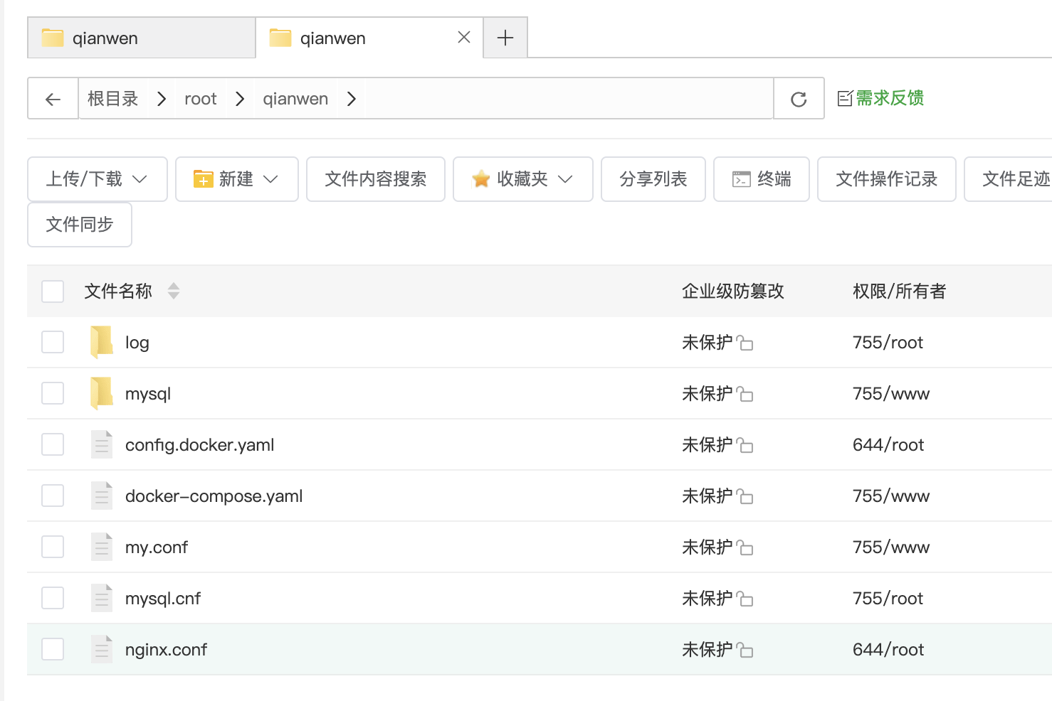The height and width of the screenshot is (701, 1052).
Task: Click the unlock icon for my.conf
Action: click(x=745, y=547)
